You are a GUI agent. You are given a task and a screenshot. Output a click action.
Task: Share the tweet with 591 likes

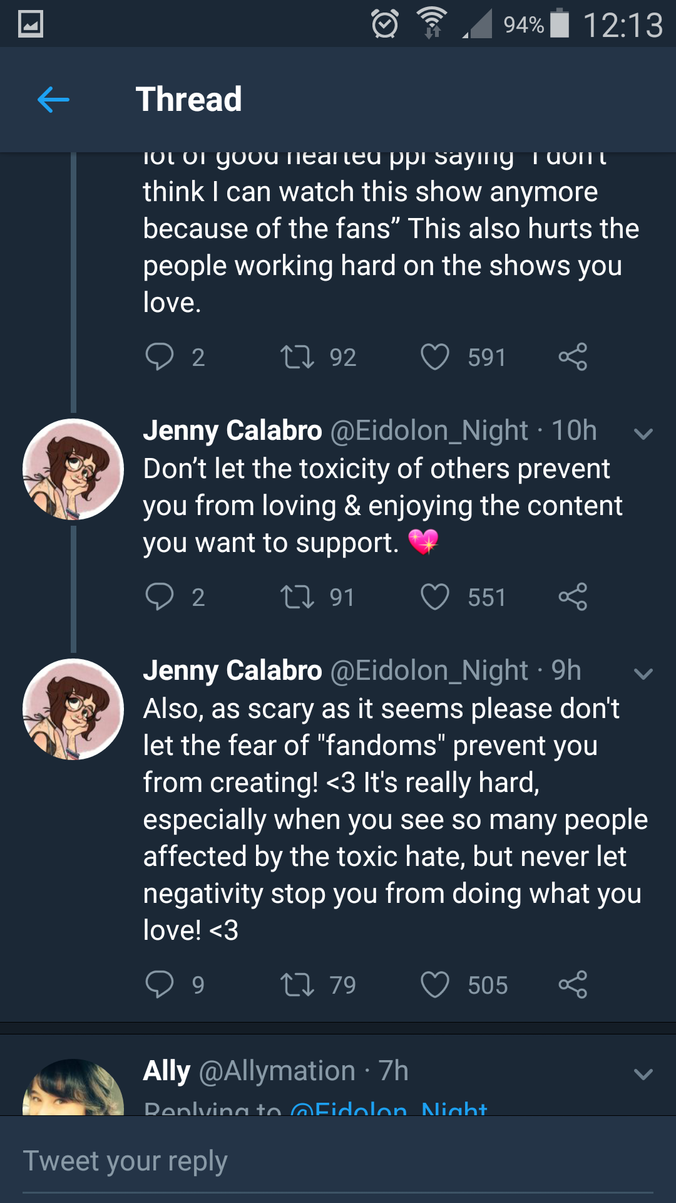(x=573, y=357)
